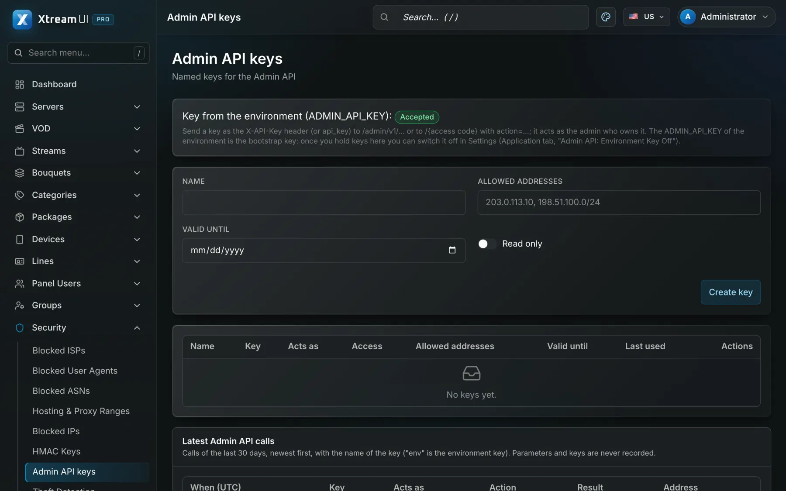Click the Panel Users people icon
The height and width of the screenshot is (491, 786).
(x=20, y=283)
